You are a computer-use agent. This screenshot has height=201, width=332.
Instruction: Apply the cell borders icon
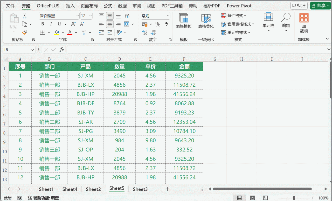click(43, 32)
